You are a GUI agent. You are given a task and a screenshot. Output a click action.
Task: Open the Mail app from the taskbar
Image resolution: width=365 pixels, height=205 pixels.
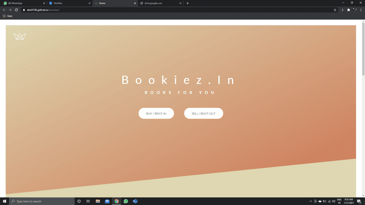point(107,201)
